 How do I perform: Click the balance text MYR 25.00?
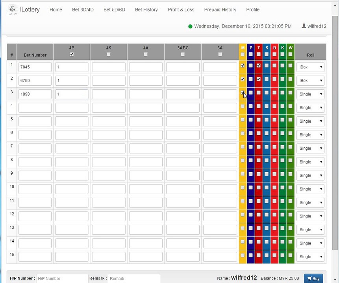click(289, 278)
